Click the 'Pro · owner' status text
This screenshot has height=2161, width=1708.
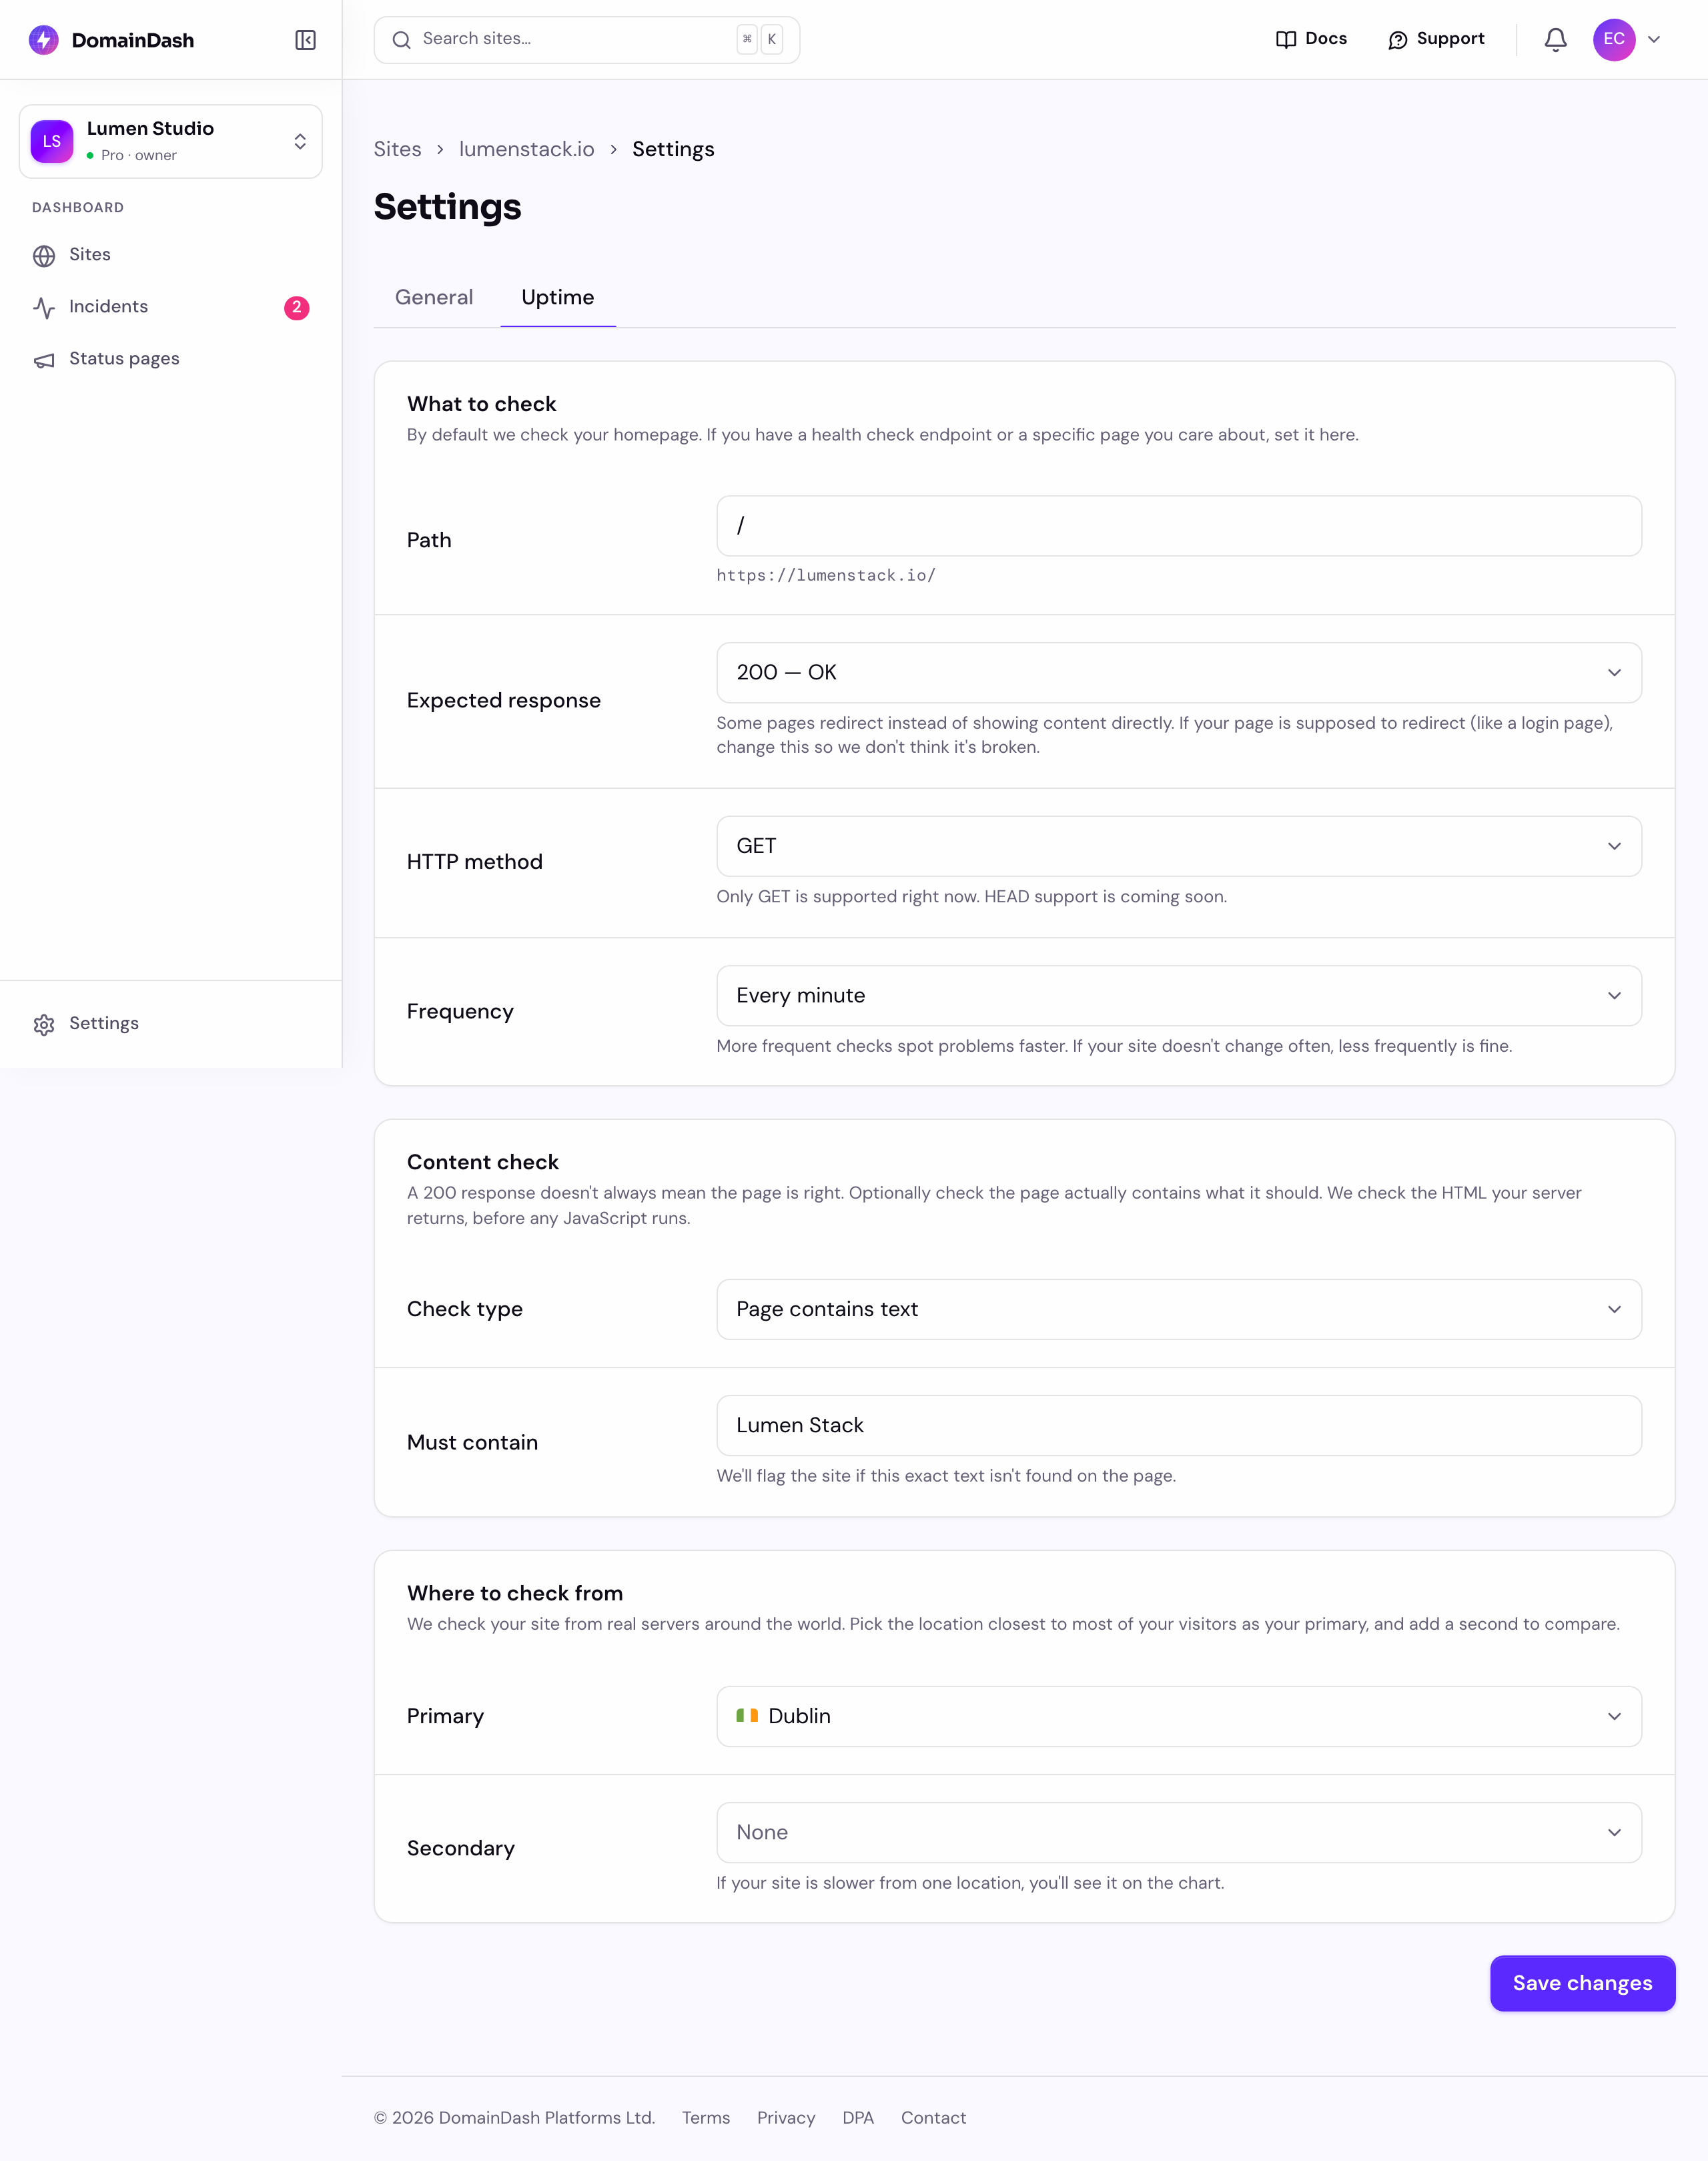click(139, 156)
